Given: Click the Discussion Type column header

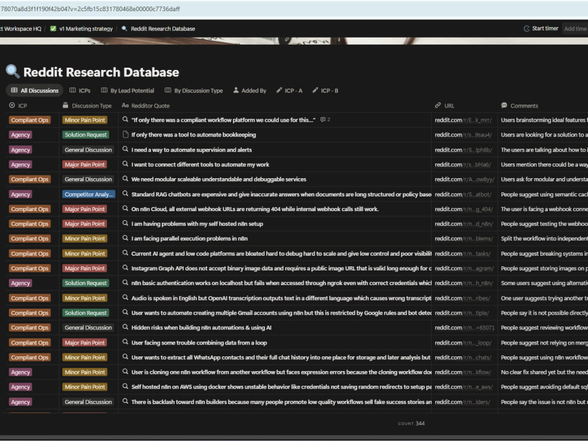Looking at the screenshot, I should [x=87, y=106].
